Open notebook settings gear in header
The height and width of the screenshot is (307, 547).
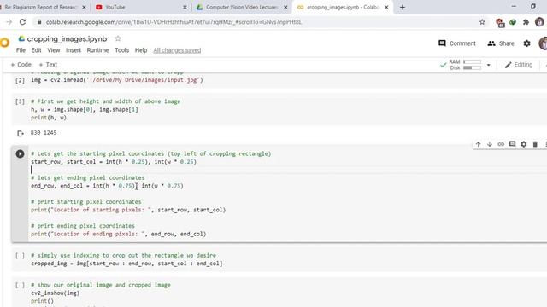[526, 43]
